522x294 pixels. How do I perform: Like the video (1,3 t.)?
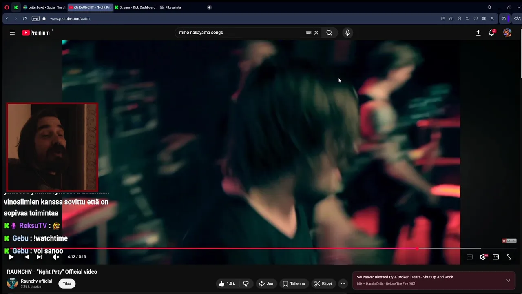[x=227, y=283]
